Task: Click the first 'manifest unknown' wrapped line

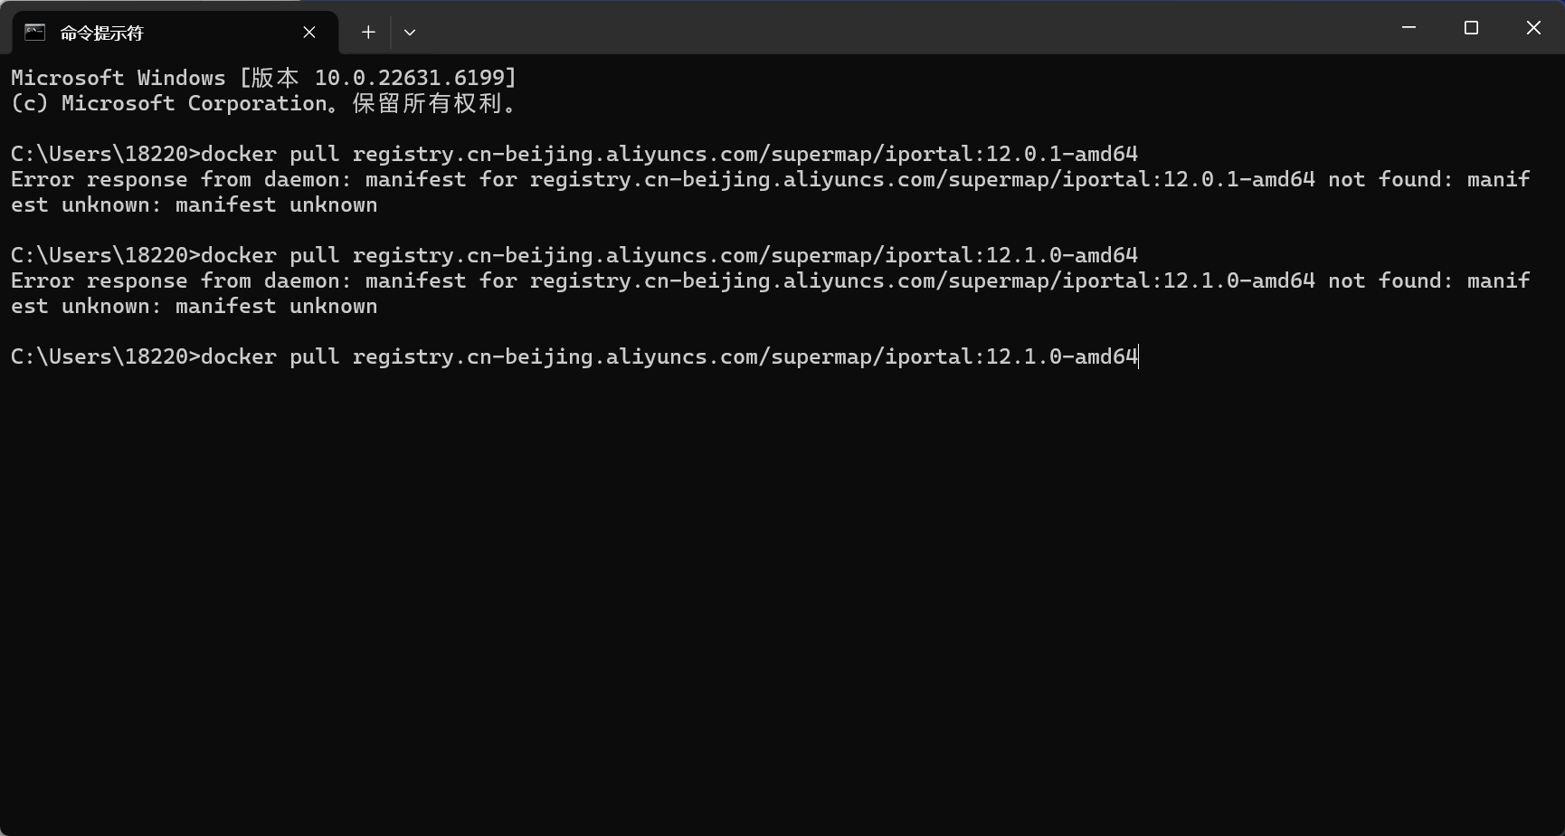Action: click(x=194, y=204)
